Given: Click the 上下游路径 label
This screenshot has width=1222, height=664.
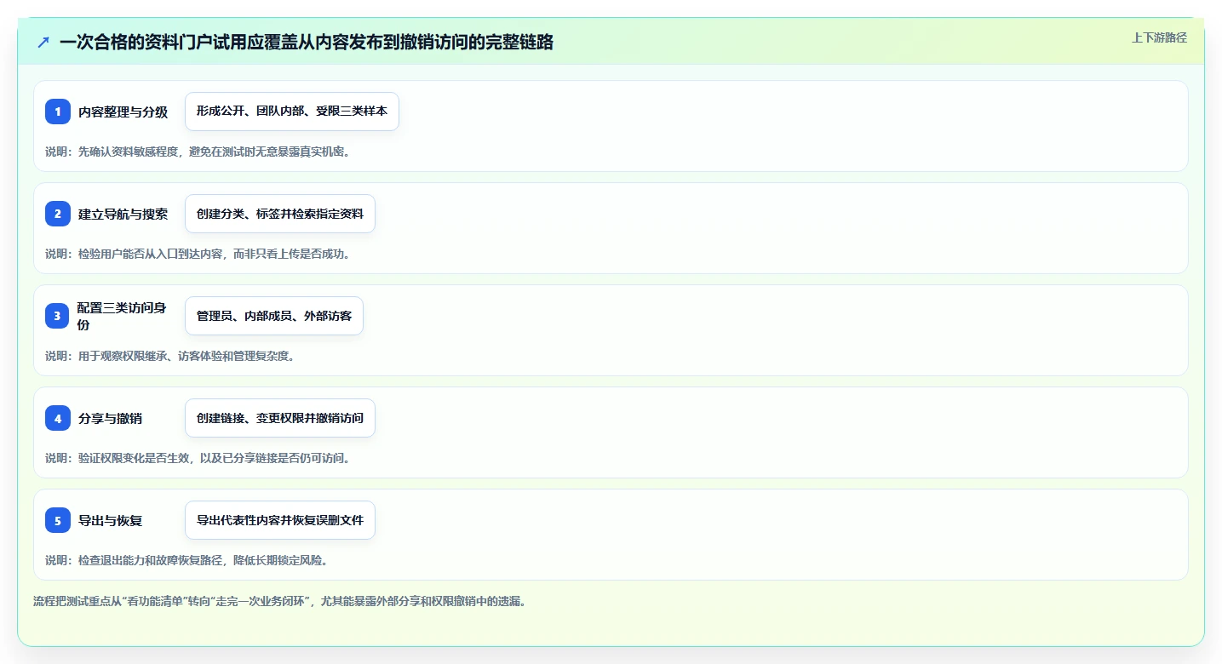Looking at the screenshot, I should click(x=1159, y=37).
